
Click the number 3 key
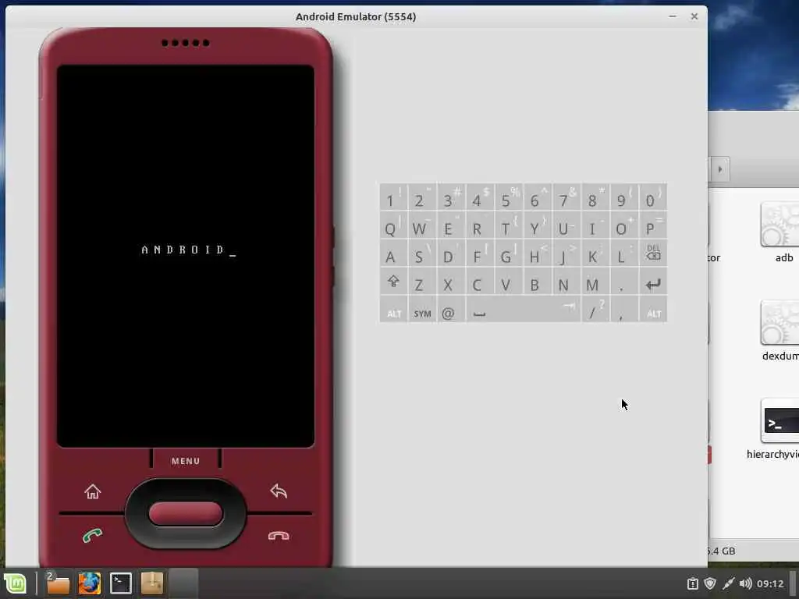pyautogui.click(x=450, y=197)
